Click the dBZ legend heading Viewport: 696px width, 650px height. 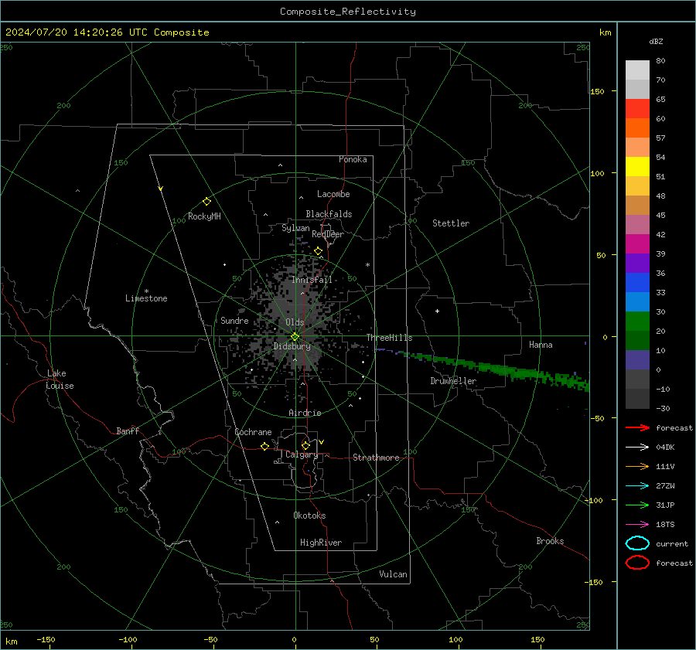tap(656, 41)
